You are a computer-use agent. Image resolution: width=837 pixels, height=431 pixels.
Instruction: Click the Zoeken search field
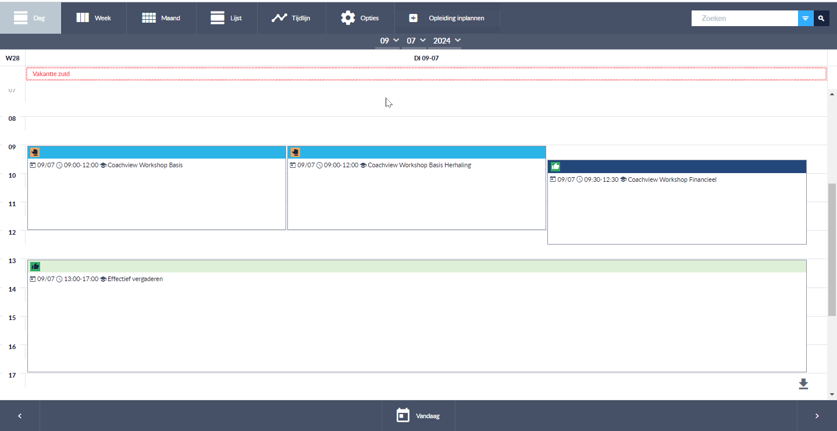tap(745, 19)
